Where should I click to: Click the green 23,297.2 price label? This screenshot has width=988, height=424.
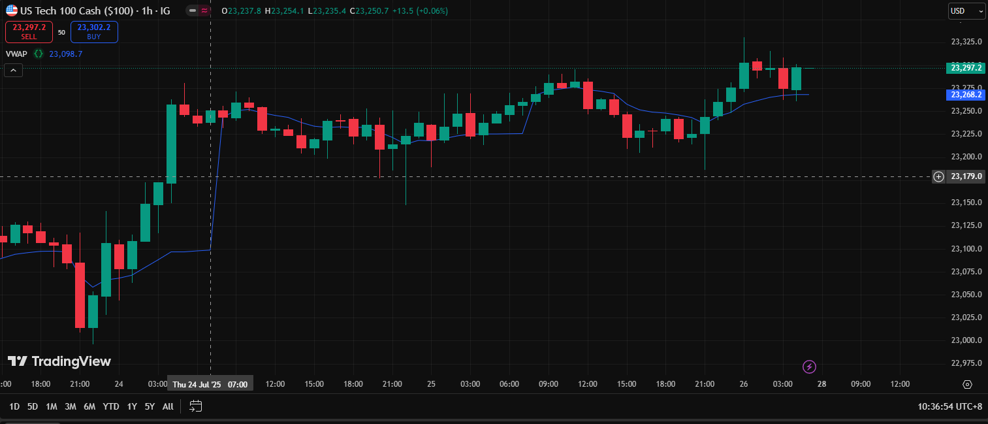[x=965, y=68]
